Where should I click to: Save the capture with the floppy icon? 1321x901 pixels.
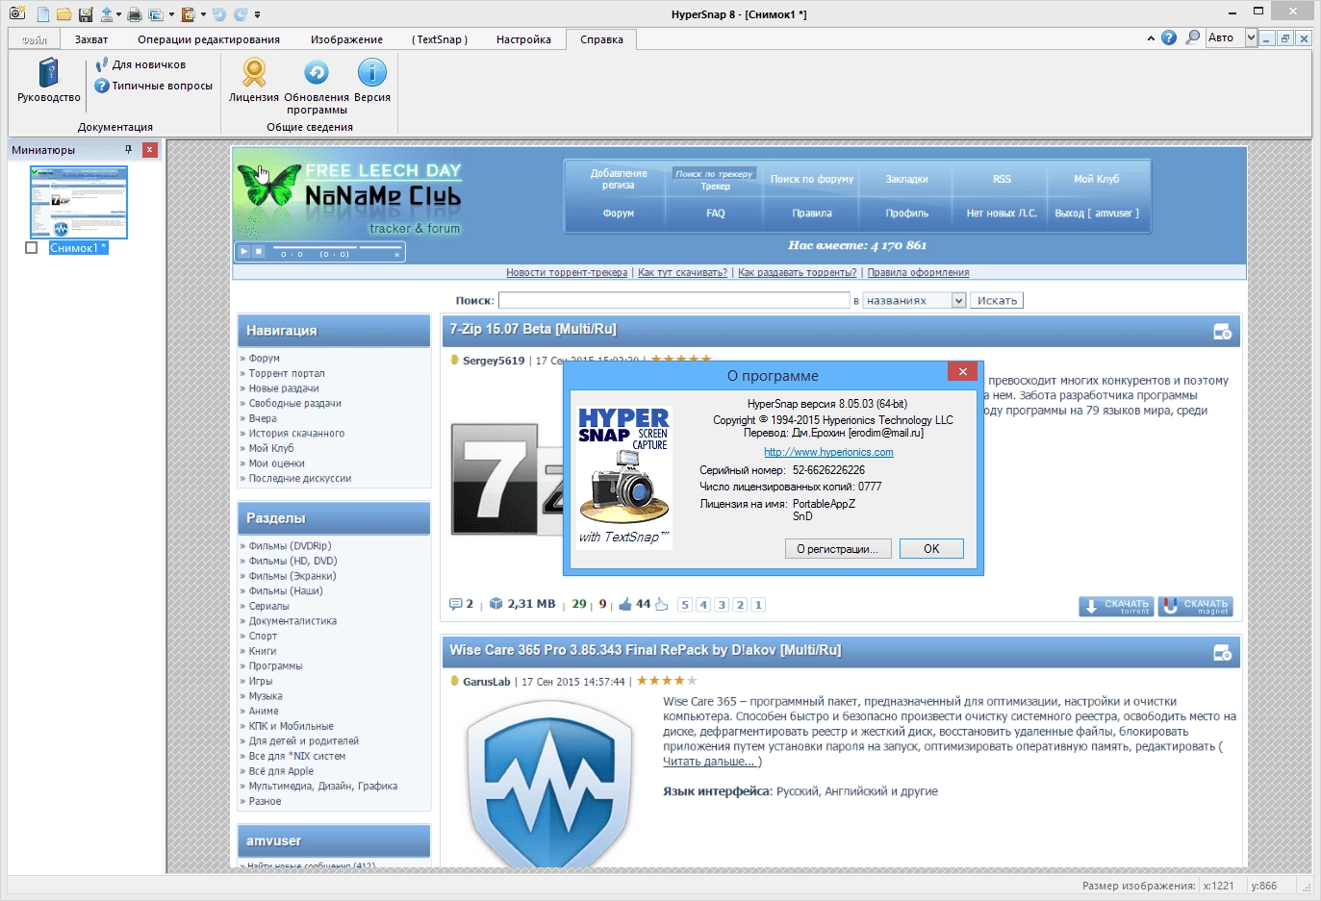(x=86, y=14)
